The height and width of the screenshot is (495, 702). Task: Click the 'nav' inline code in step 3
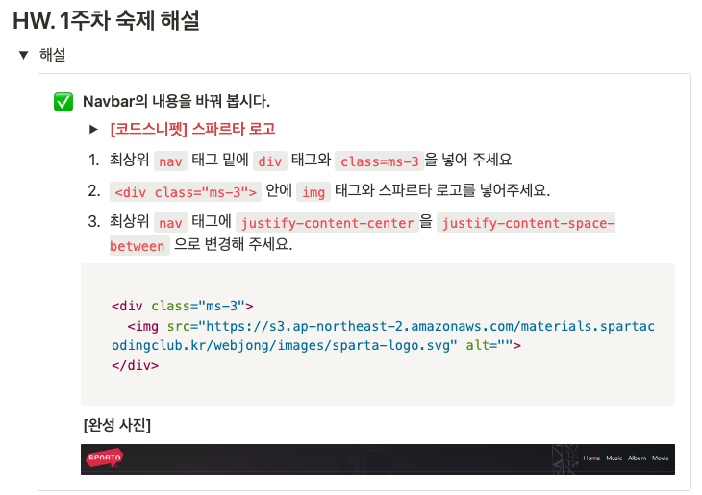[x=170, y=222]
